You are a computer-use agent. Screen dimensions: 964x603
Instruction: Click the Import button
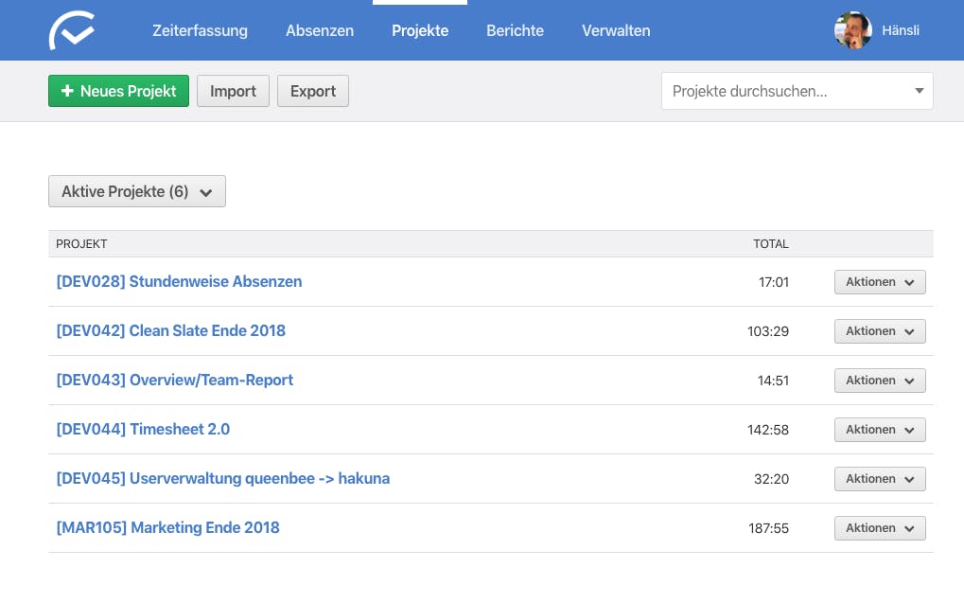click(x=233, y=91)
